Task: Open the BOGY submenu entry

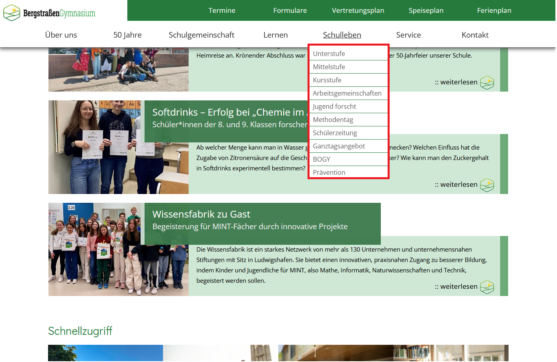Action: click(x=322, y=159)
